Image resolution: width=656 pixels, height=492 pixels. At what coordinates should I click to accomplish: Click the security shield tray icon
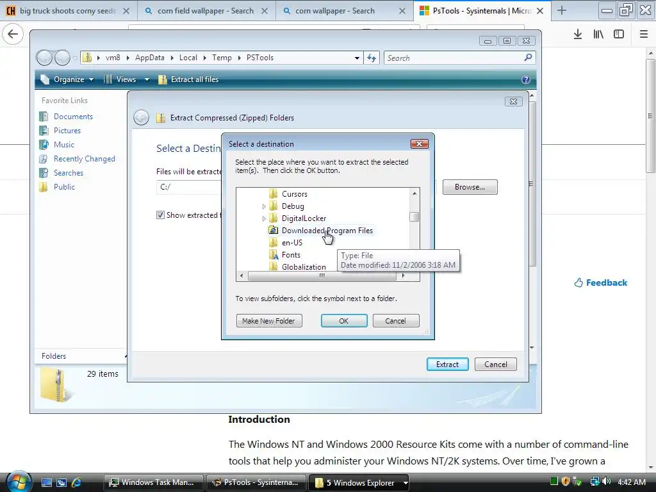click(x=565, y=482)
